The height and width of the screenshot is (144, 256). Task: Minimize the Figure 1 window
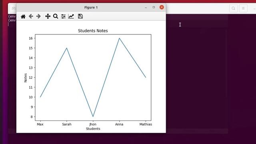(x=146, y=8)
